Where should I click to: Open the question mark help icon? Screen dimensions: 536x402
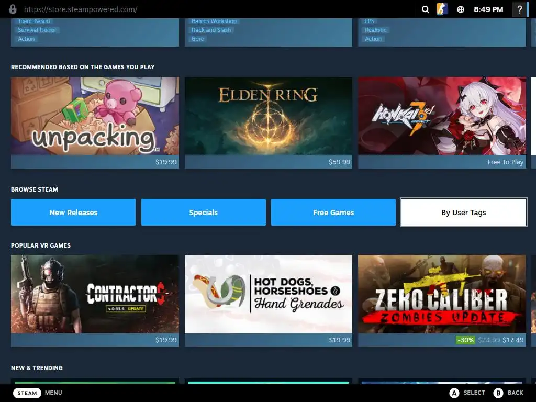click(520, 9)
